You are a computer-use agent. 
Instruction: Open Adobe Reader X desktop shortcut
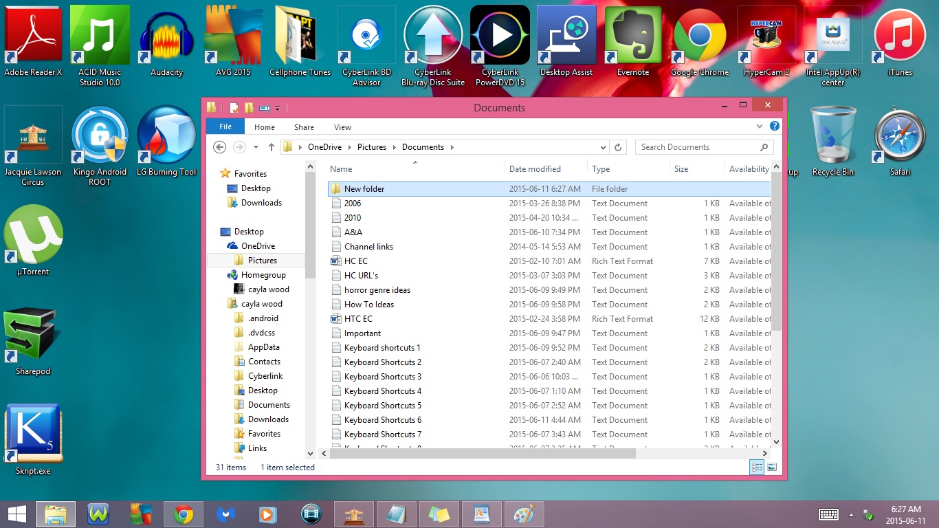click(x=33, y=41)
